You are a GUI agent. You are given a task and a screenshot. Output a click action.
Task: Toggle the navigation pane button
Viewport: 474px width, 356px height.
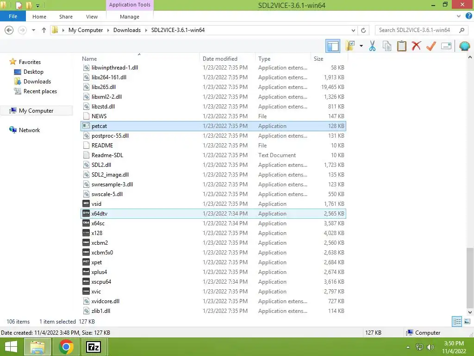pyautogui.click(x=332, y=46)
